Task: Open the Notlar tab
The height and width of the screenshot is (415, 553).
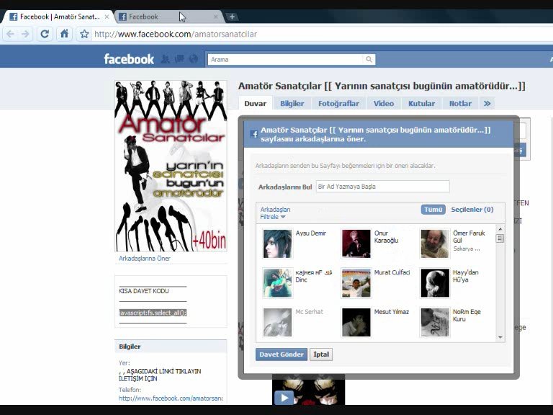Action: tap(460, 104)
